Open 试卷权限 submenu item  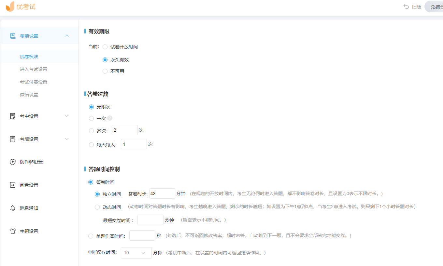pos(29,57)
